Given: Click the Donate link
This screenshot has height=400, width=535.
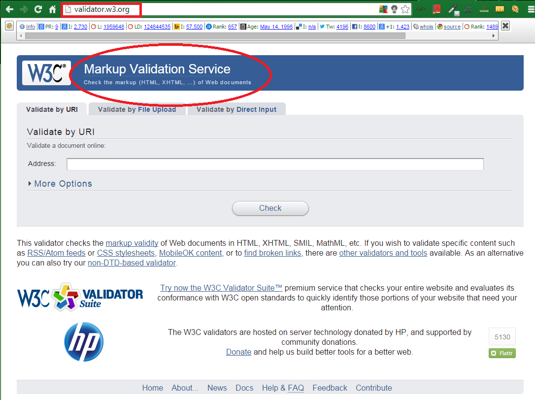Looking at the screenshot, I should (x=238, y=352).
